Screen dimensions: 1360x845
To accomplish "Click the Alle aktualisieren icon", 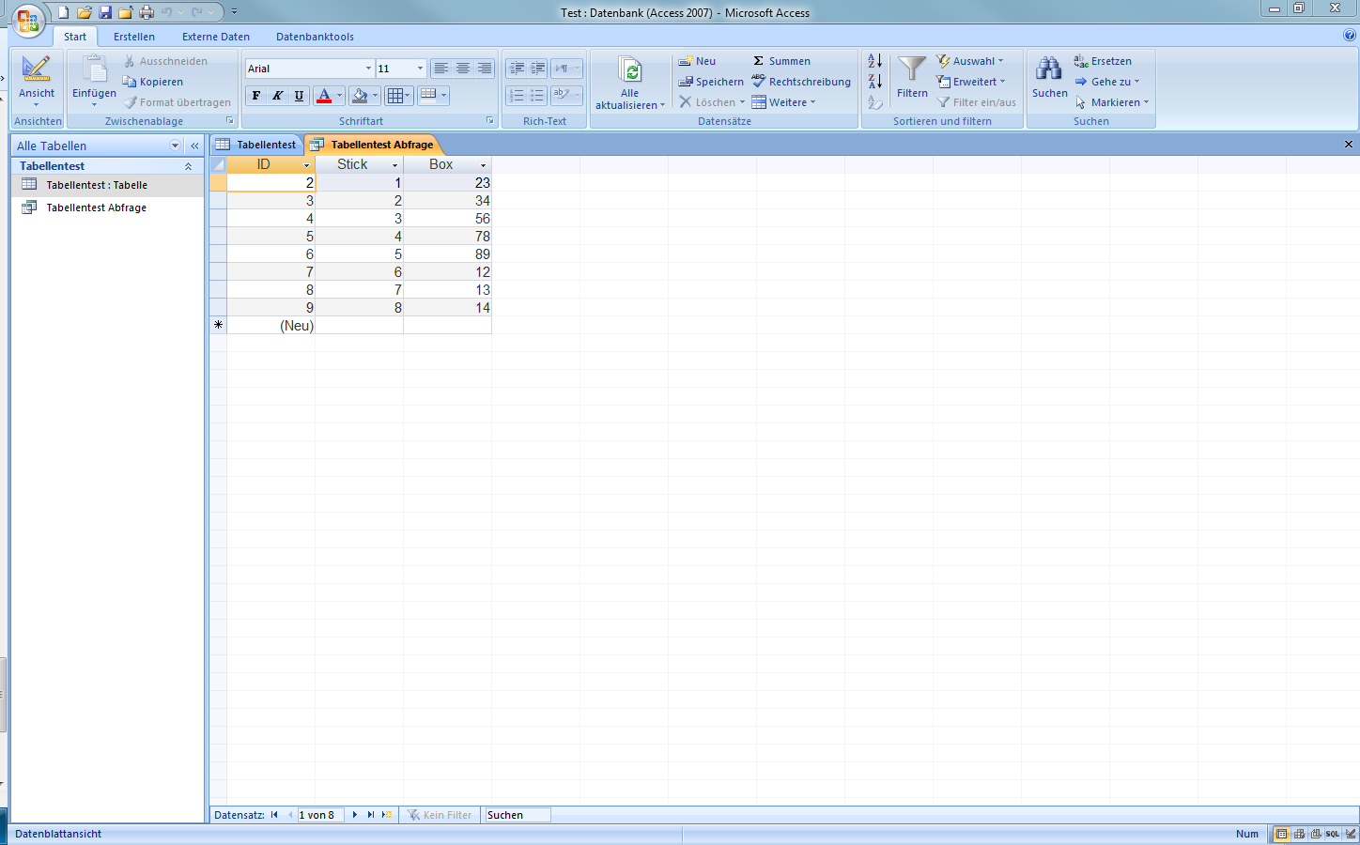I will [630, 71].
